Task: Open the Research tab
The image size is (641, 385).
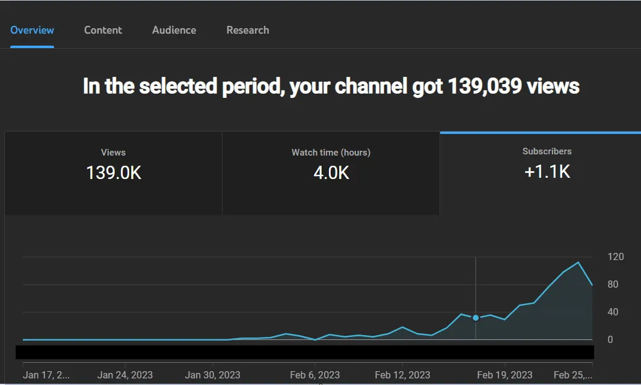Action: (x=248, y=30)
